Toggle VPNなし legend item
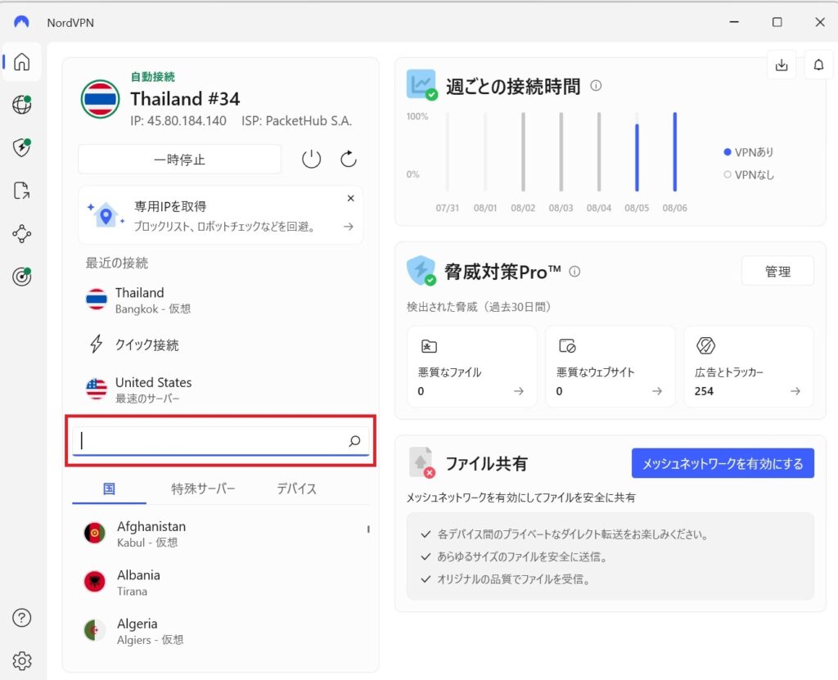838x680 pixels. pos(749,175)
